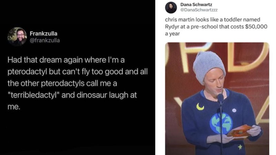Click the orange envelope being held
The width and height of the screenshot is (276, 155).
(240, 131)
